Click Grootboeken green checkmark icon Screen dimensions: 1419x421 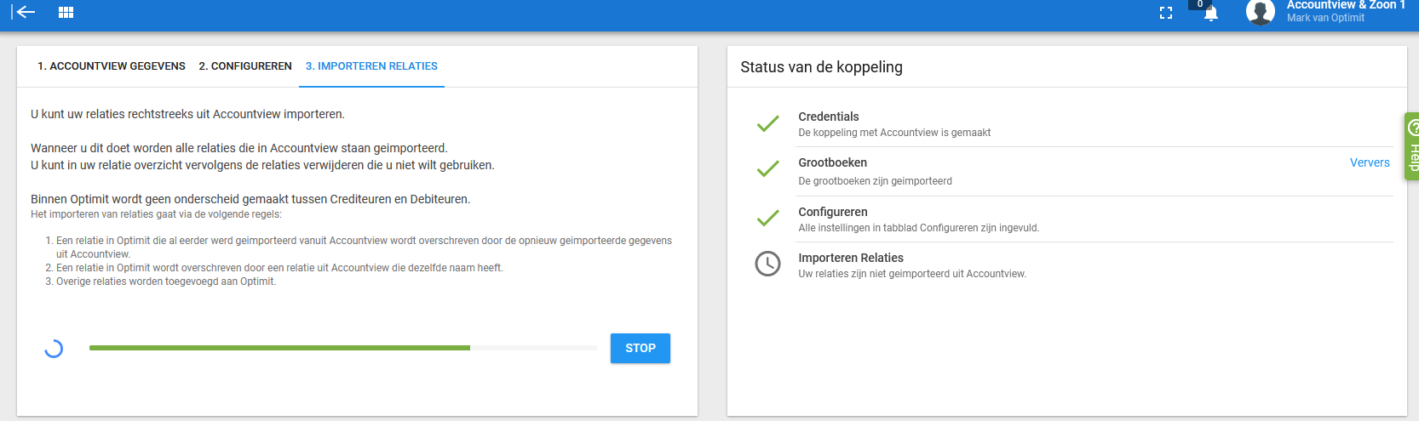click(x=768, y=168)
